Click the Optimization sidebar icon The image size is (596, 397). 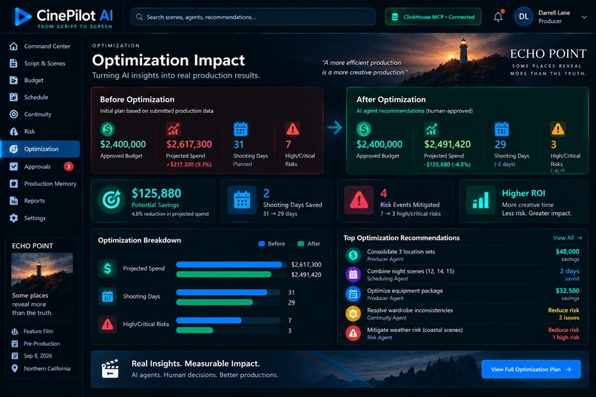(x=14, y=149)
